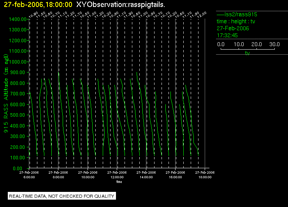
Task: Click the rotated '12.00' value atop the plot
Action: tap(202, 15)
